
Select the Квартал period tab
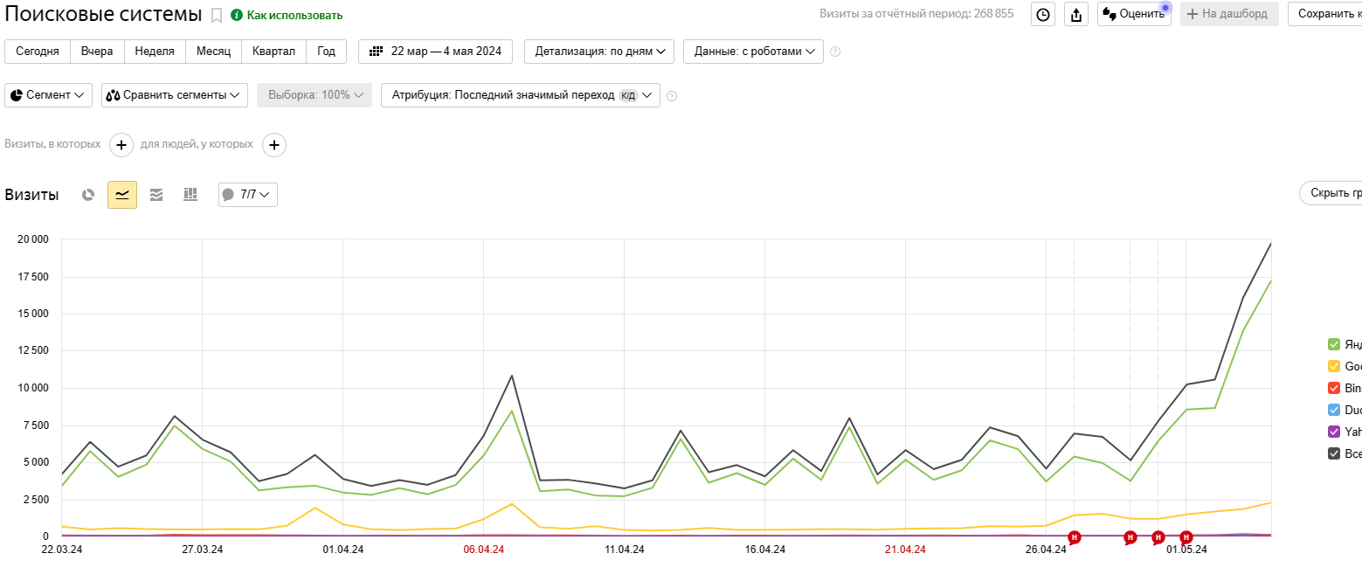pyautogui.click(x=273, y=52)
